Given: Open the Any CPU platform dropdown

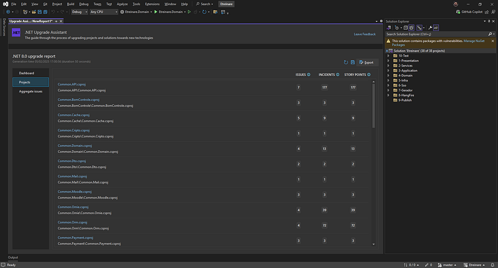Looking at the screenshot, I should 104,12.
